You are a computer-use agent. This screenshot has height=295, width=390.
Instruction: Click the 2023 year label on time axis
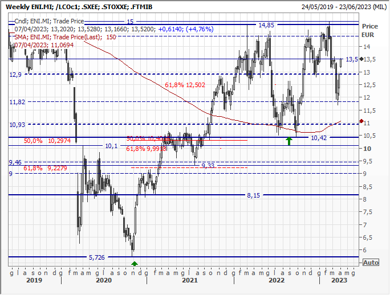[340, 280]
